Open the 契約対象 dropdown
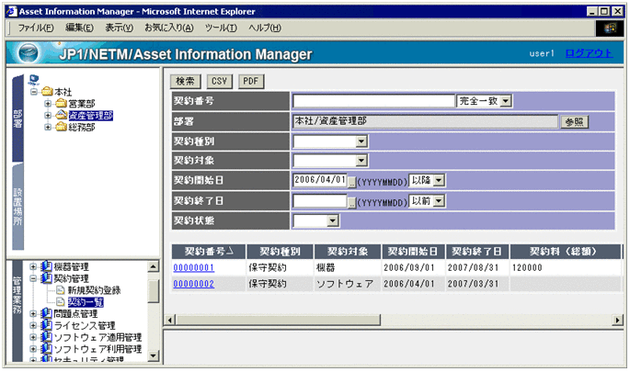 361,161
